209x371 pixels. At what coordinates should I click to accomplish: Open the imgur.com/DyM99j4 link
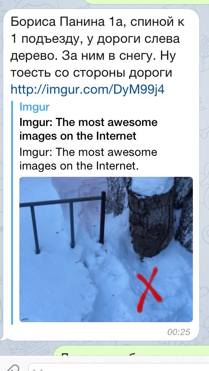88,90
